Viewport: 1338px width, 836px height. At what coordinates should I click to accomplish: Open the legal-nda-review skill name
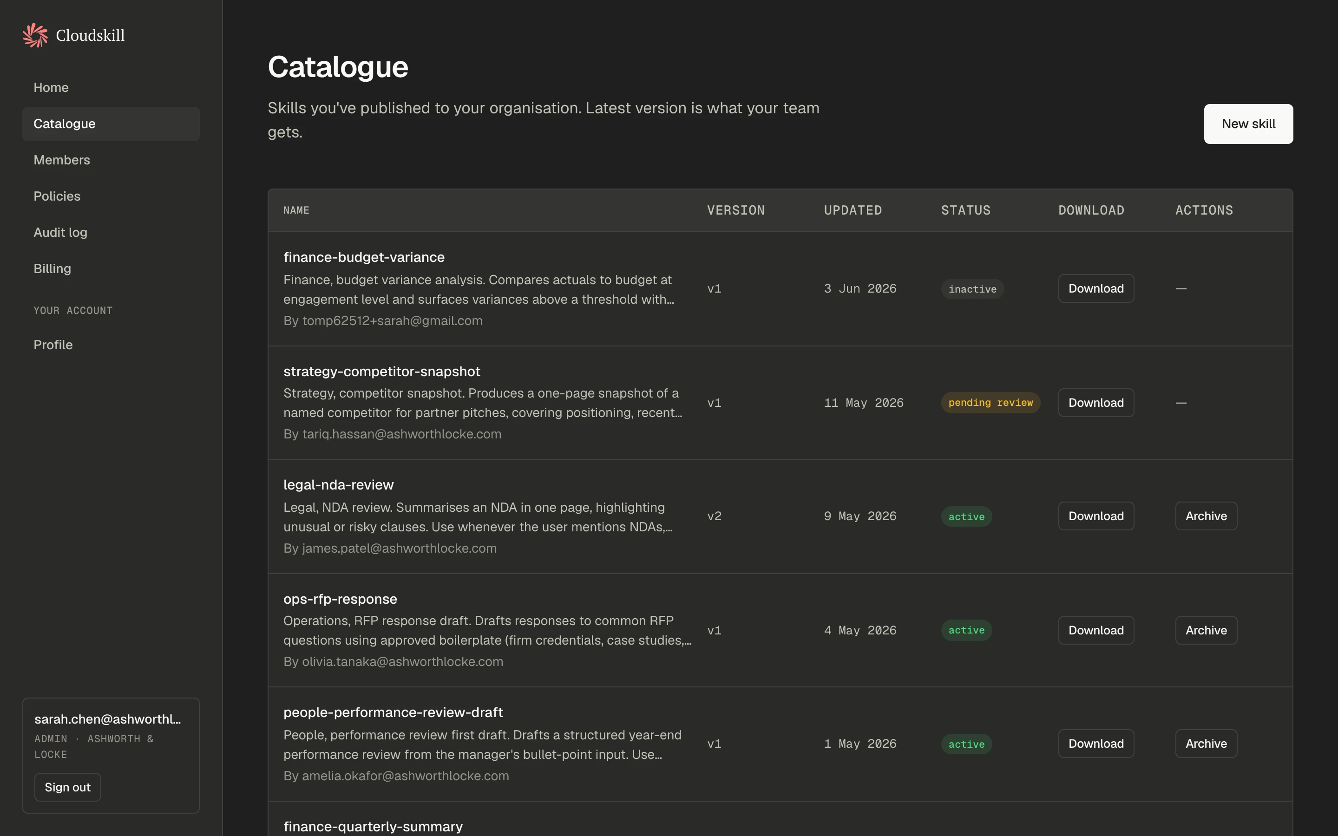[338, 485]
